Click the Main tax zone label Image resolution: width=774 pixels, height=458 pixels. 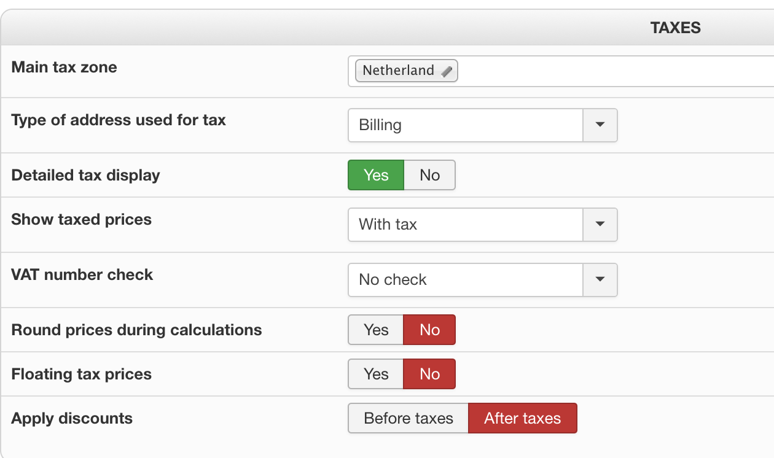coord(64,67)
